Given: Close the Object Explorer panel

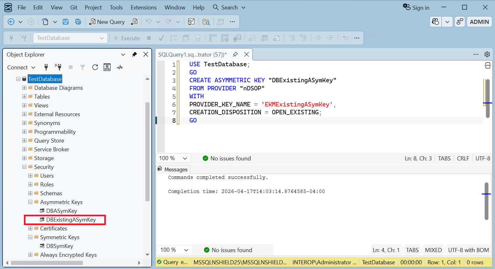Looking at the screenshot, I should [146, 54].
